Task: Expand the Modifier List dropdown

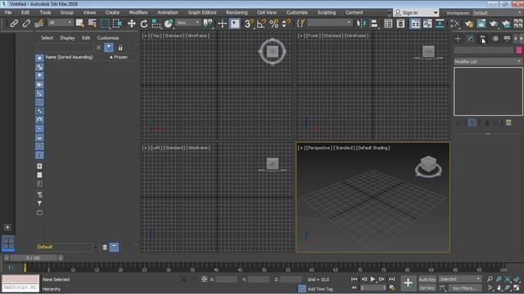Action: [488, 61]
